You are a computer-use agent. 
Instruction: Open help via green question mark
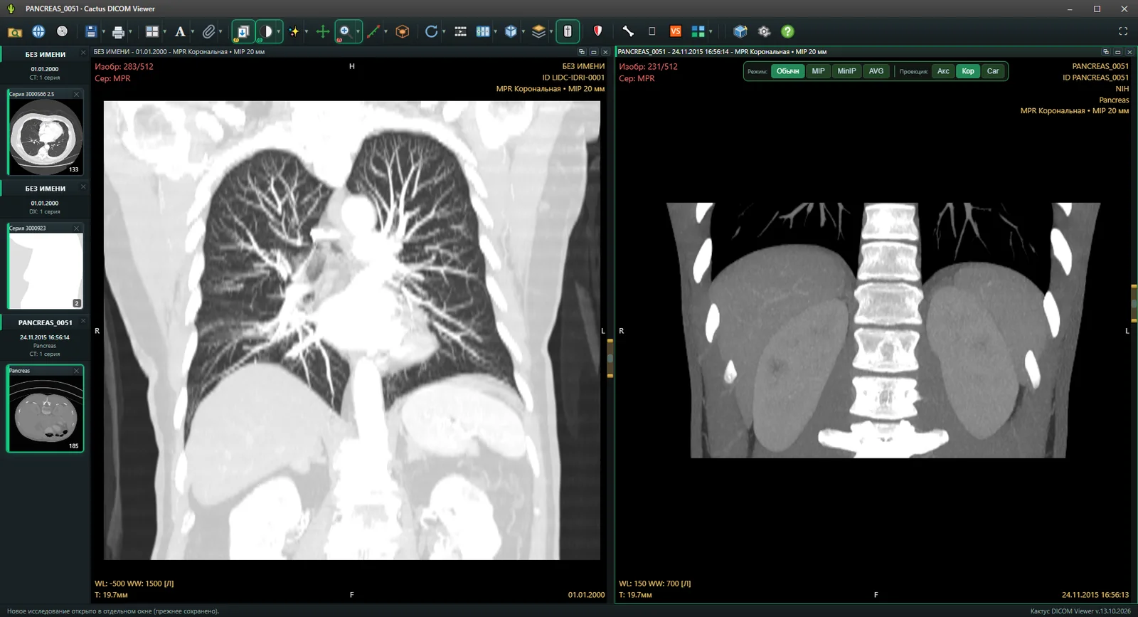pyautogui.click(x=787, y=31)
